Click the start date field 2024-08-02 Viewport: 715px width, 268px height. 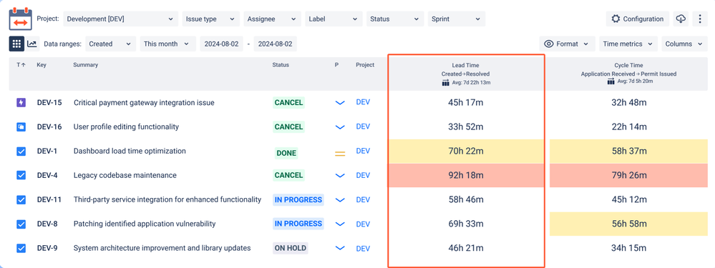pos(222,44)
